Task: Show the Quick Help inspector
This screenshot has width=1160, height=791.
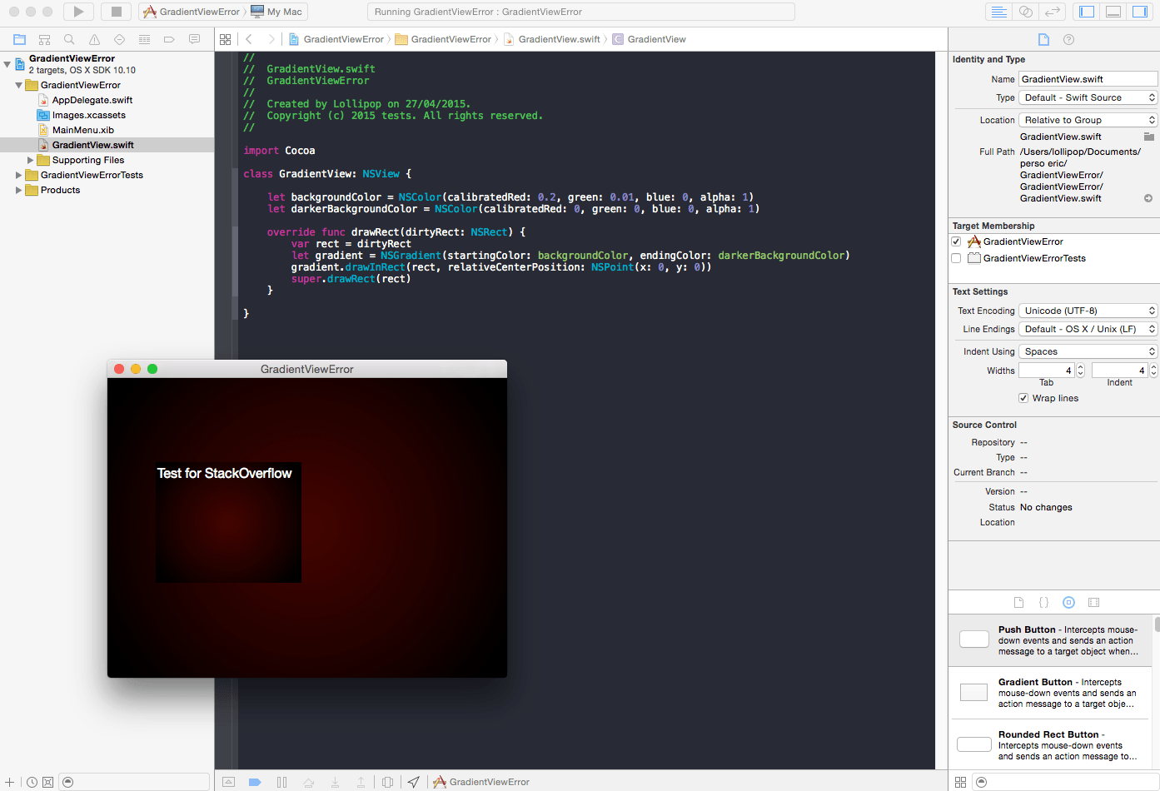Action: (x=1068, y=39)
